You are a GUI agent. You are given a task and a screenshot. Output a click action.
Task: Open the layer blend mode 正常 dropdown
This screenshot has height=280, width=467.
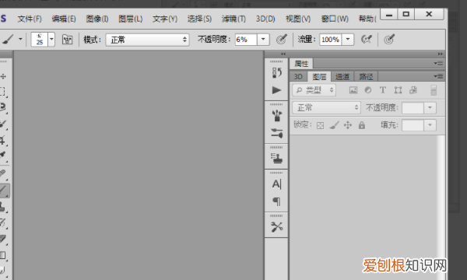(x=326, y=107)
